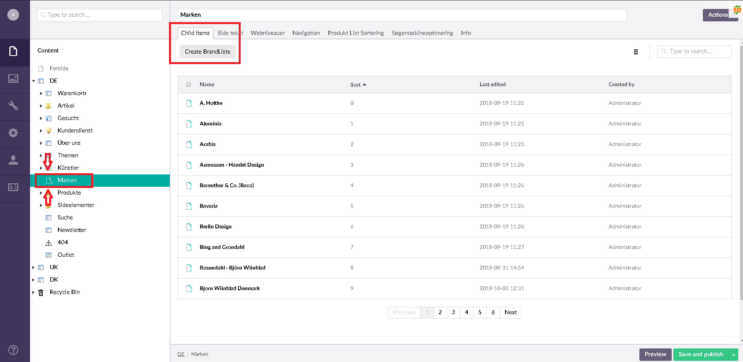The height and width of the screenshot is (362, 743).
Task: Click the Recycle Bin trash icon
Action: (41, 292)
